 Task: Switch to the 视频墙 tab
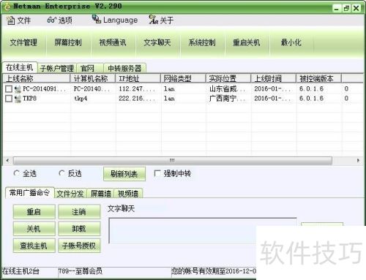click(x=128, y=194)
